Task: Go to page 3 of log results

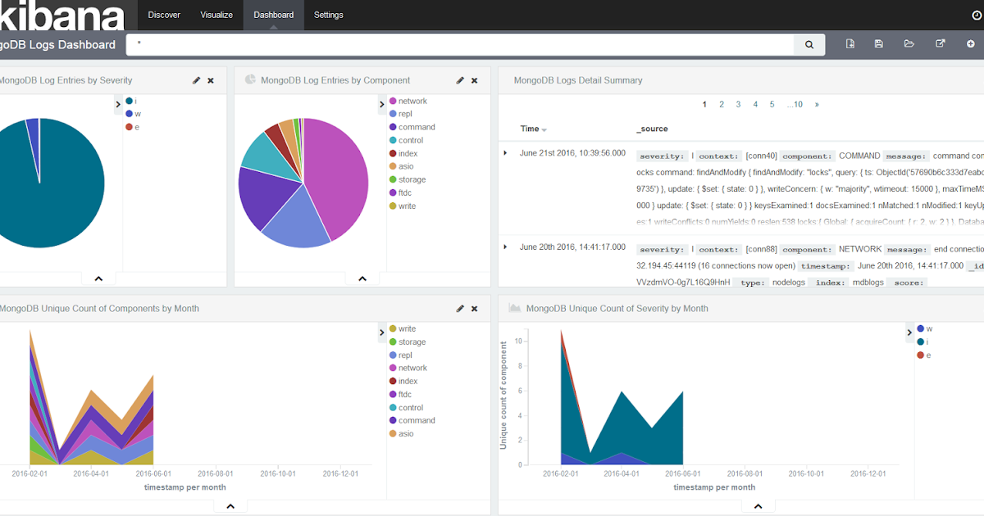Action: (738, 104)
